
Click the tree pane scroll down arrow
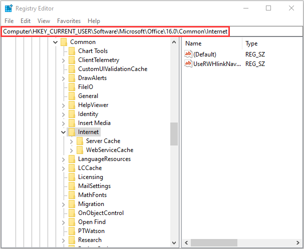click(174, 242)
